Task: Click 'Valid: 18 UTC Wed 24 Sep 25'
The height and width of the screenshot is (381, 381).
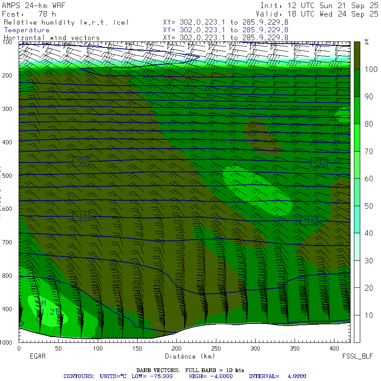Action: click(317, 14)
